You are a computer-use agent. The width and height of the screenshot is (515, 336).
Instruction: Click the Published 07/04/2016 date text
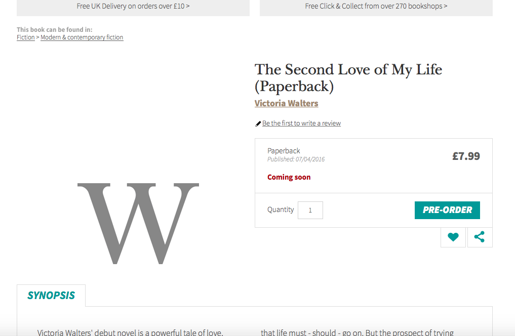point(296,159)
